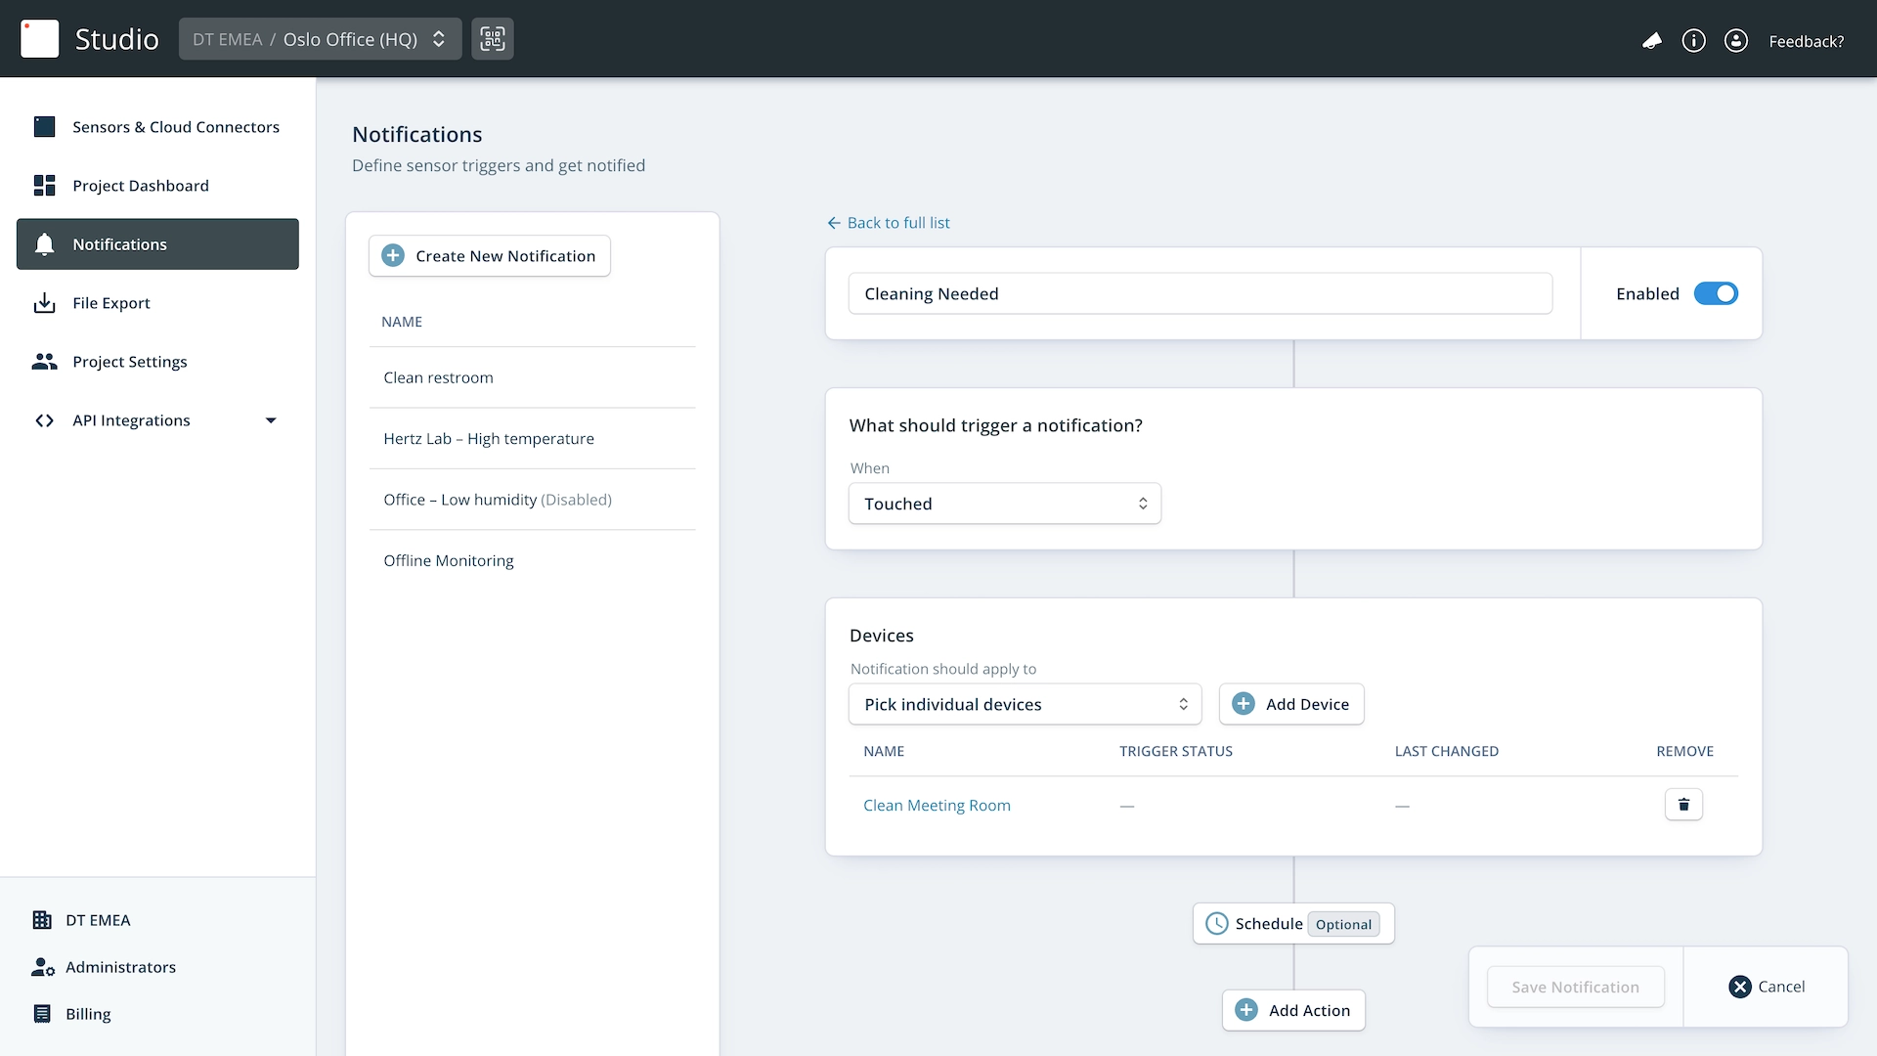Expand the API Integrations menu
The width and height of the screenshot is (1877, 1056).
271,420
